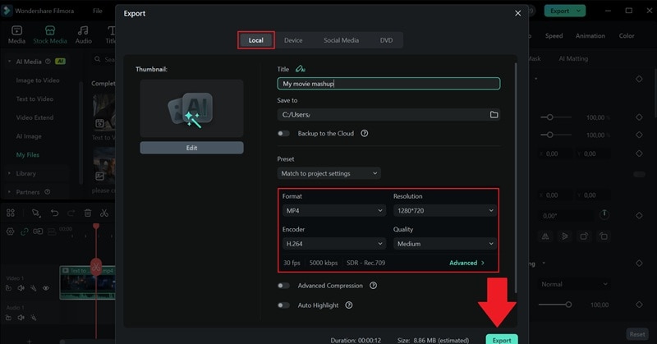Click the flip vertical icon in properties panel
This screenshot has height=344, width=657.
tap(565, 236)
